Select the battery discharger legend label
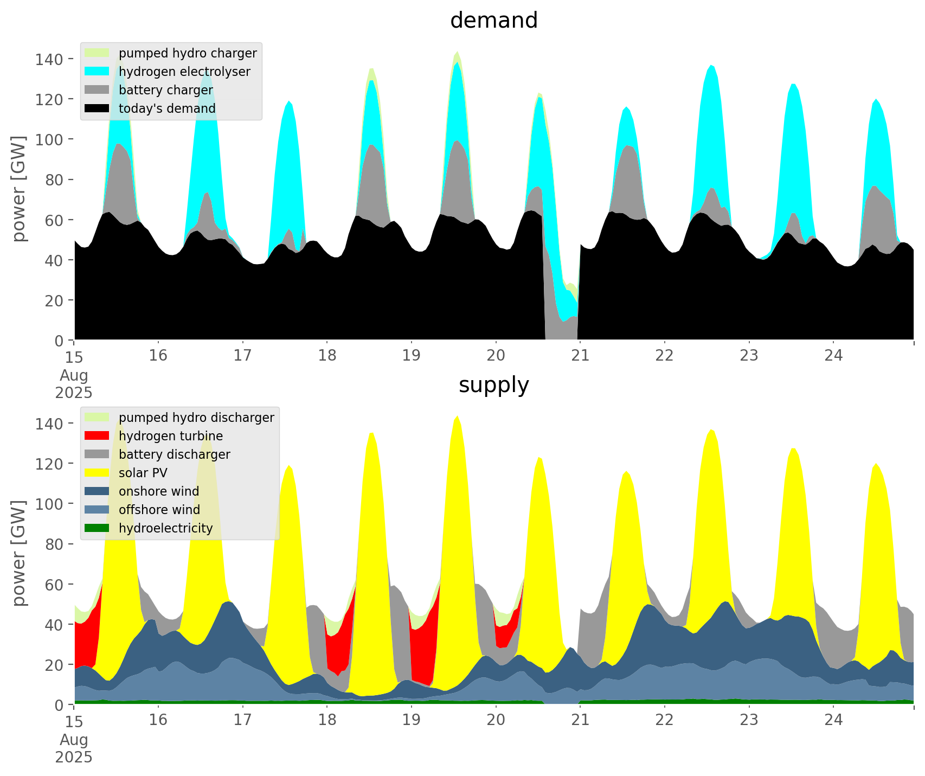925x776 pixels. pos(174,454)
